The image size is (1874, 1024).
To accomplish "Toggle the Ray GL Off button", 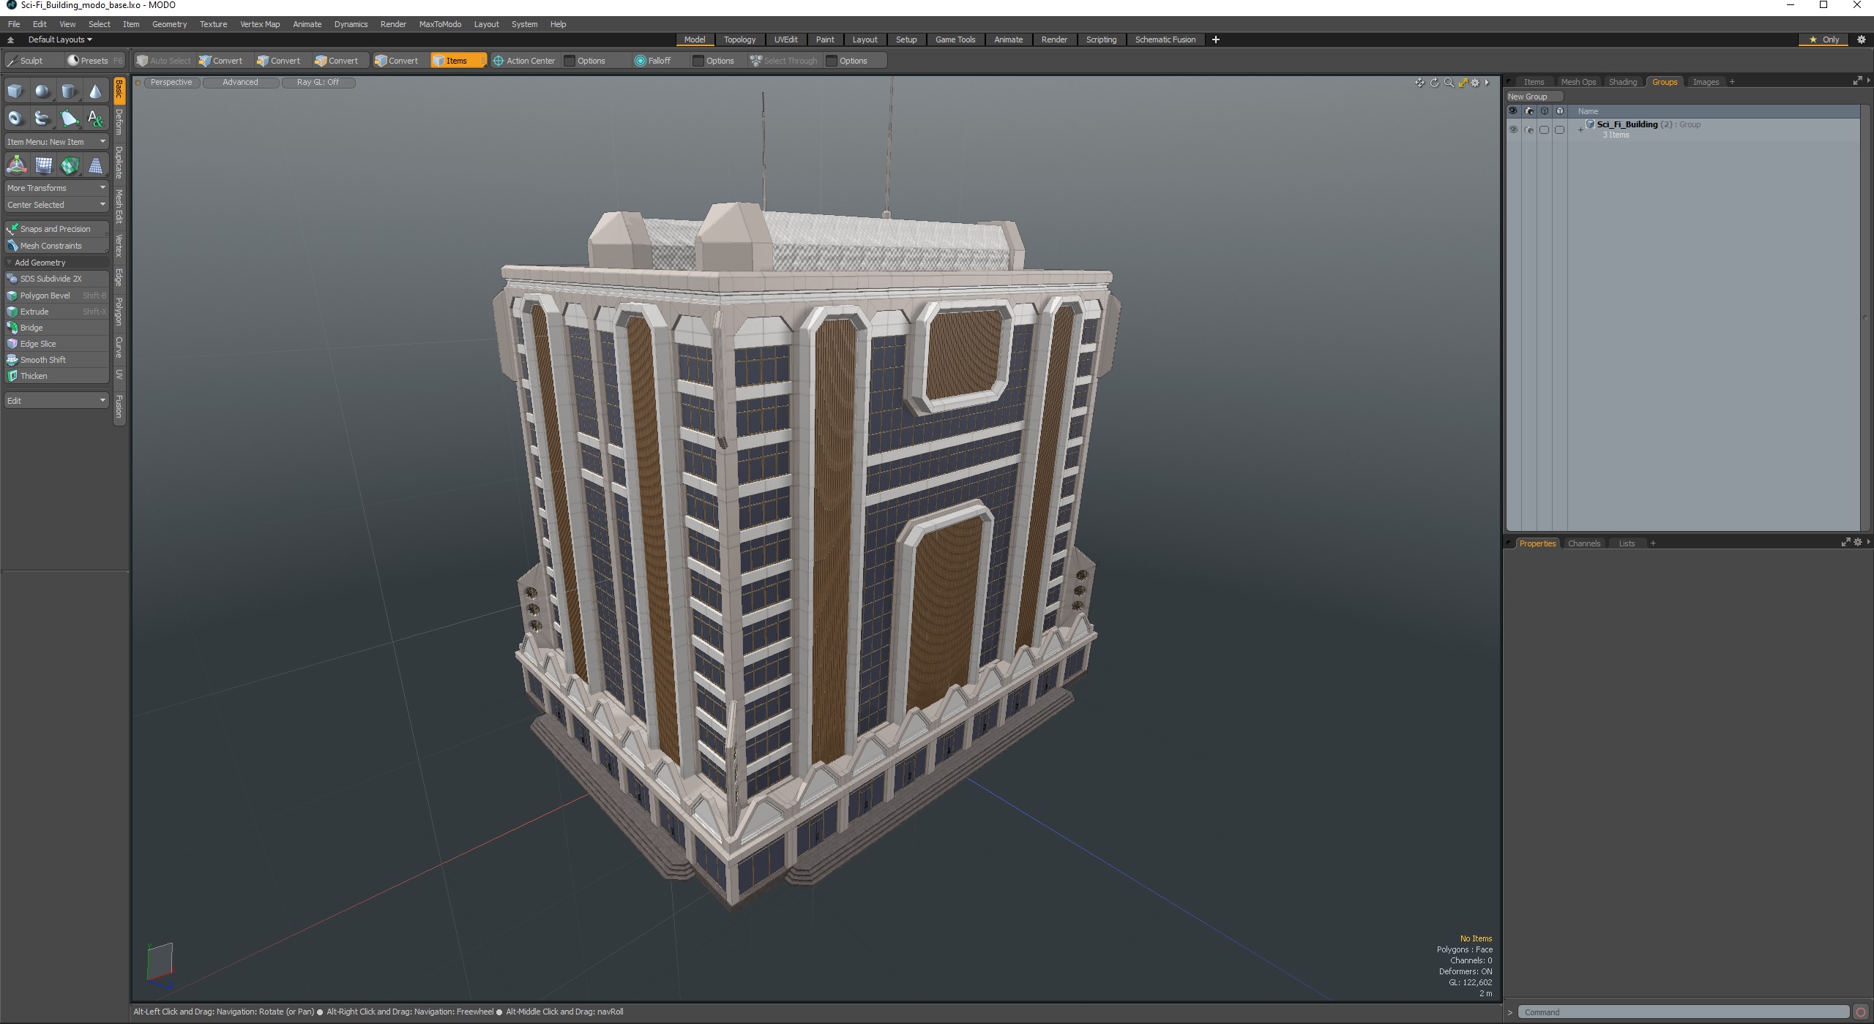I will click(318, 82).
